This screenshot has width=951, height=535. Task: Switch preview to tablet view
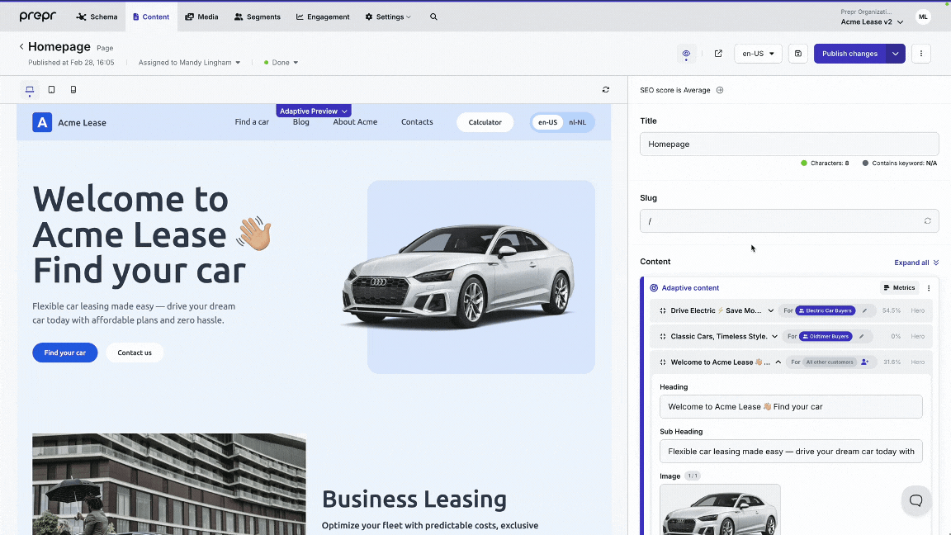(51, 90)
